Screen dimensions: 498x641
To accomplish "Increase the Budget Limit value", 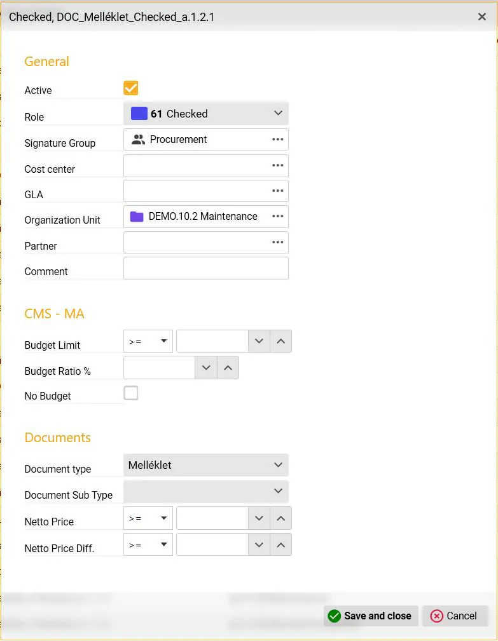I will click(x=280, y=341).
